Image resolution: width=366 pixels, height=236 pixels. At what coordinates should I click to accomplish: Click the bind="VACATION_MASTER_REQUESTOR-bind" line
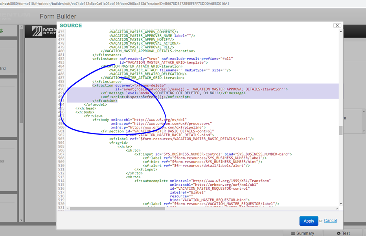coord(210,200)
